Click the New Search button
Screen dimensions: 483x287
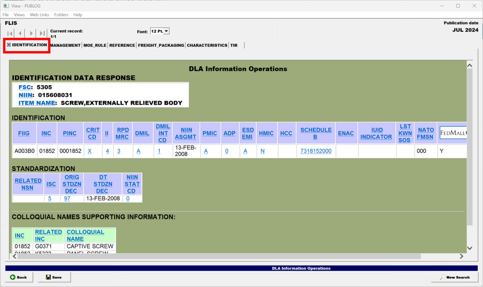click(455, 277)
